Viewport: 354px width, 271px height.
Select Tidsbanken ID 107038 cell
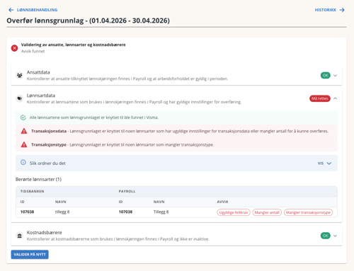27,212
